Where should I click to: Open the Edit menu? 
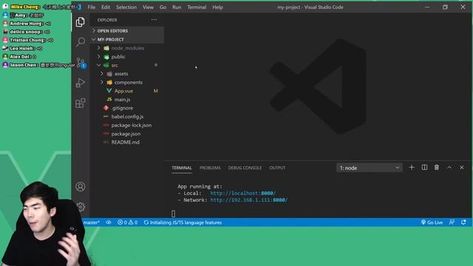click(x=106, y=7)
